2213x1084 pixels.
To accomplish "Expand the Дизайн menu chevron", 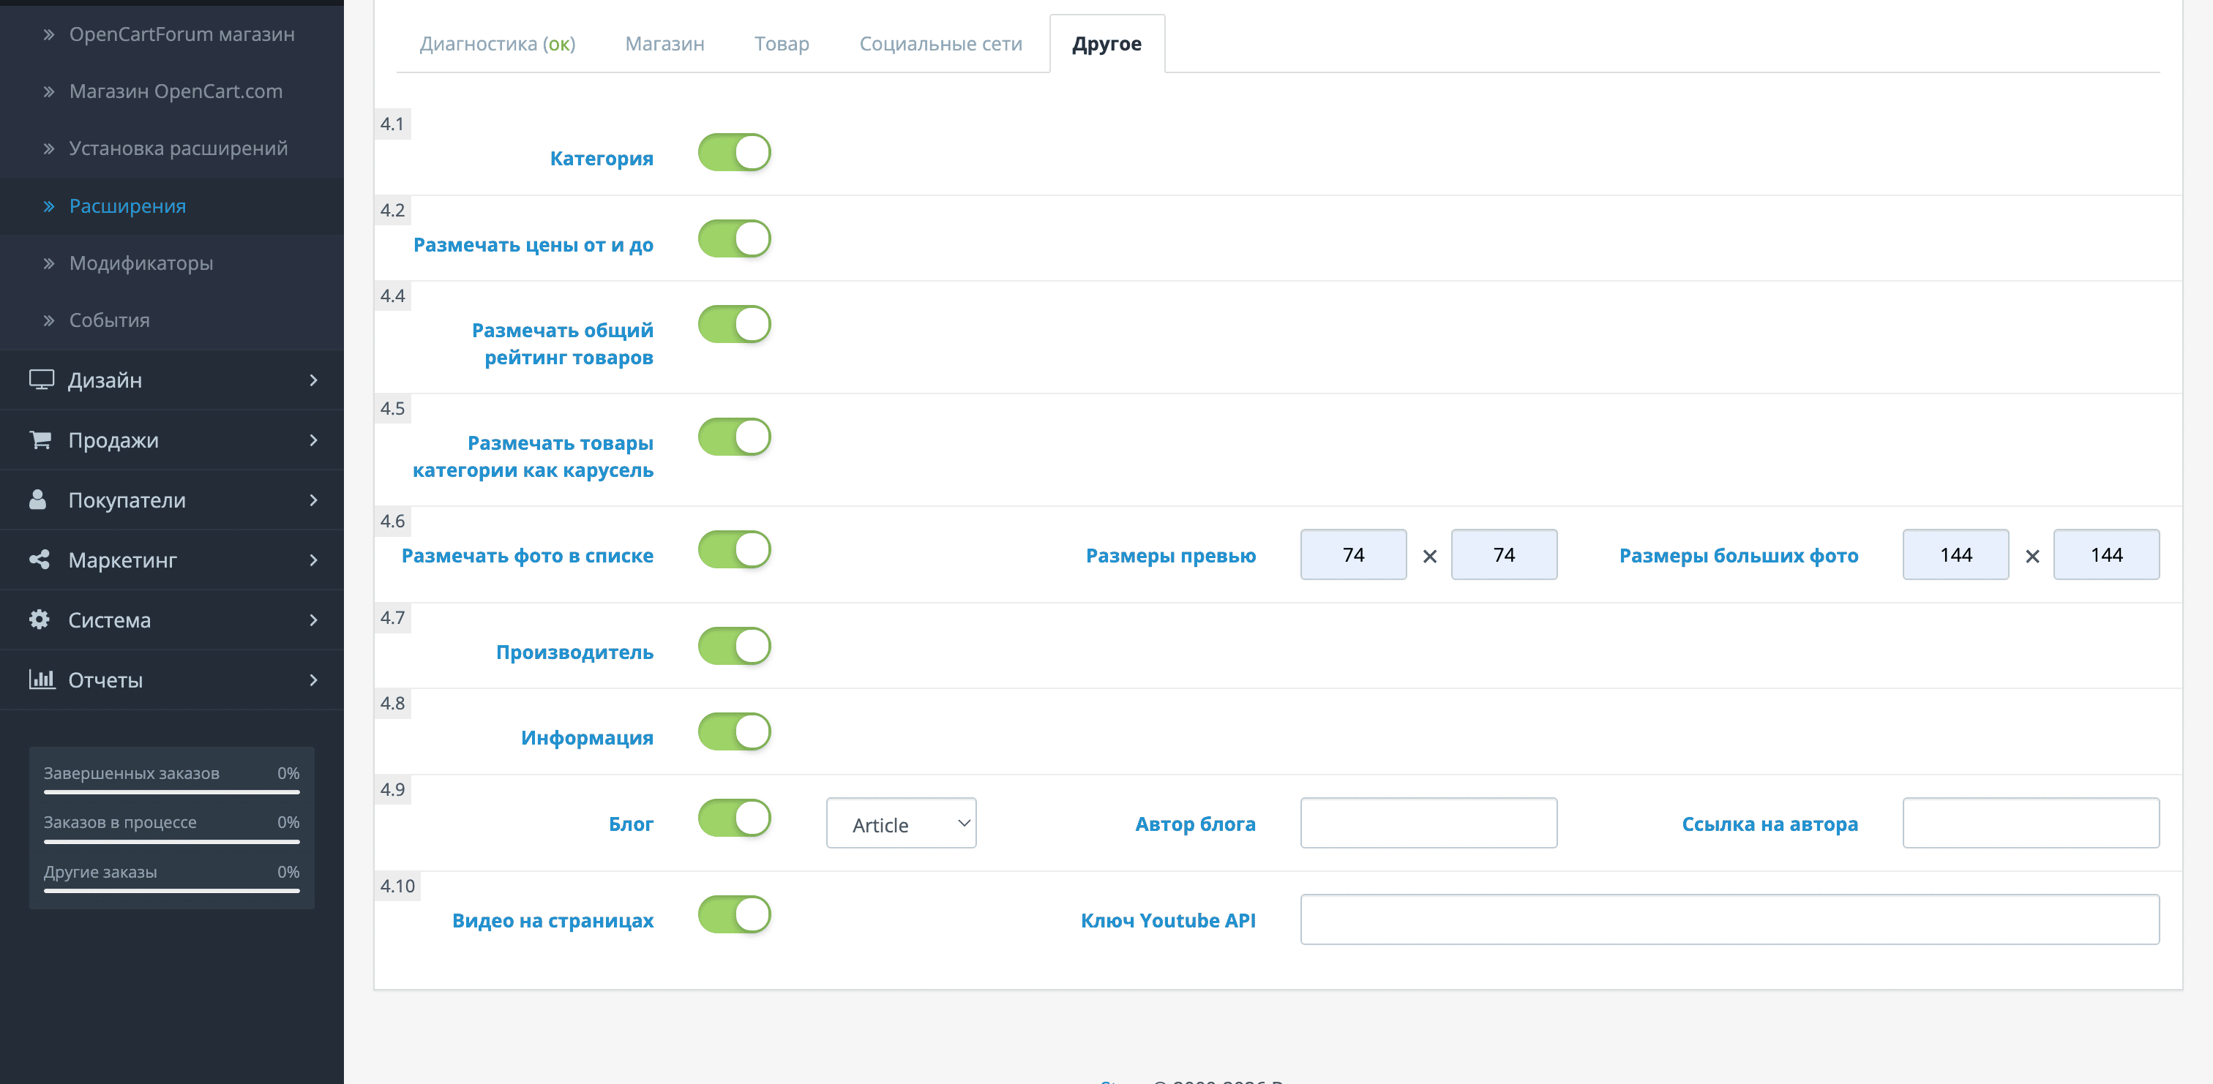I will click(x=313, y=380).
